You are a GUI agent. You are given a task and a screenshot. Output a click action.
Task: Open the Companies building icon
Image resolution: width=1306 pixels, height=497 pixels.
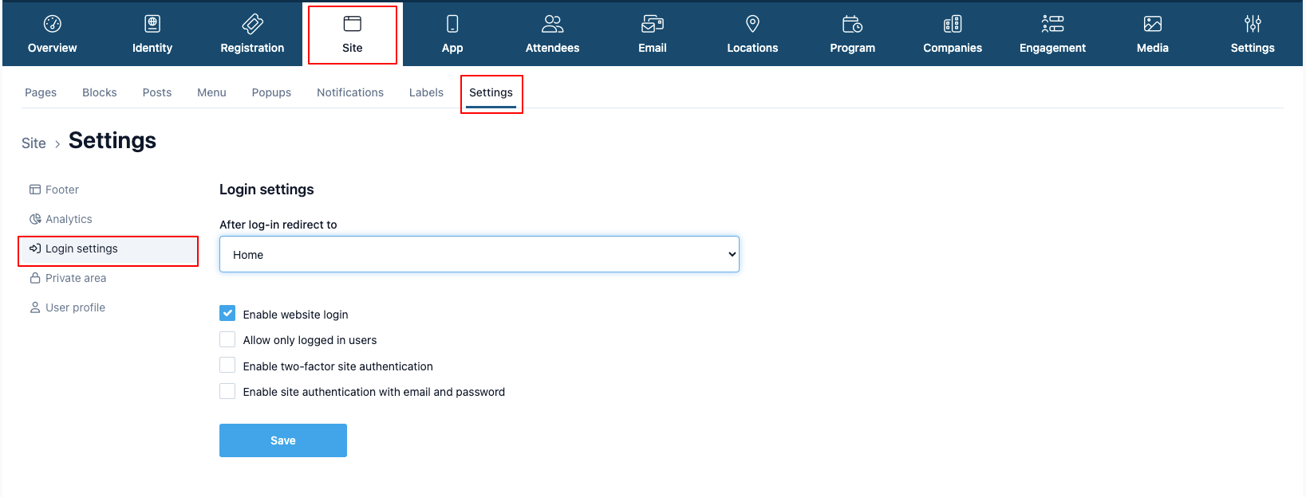[953, 24]
